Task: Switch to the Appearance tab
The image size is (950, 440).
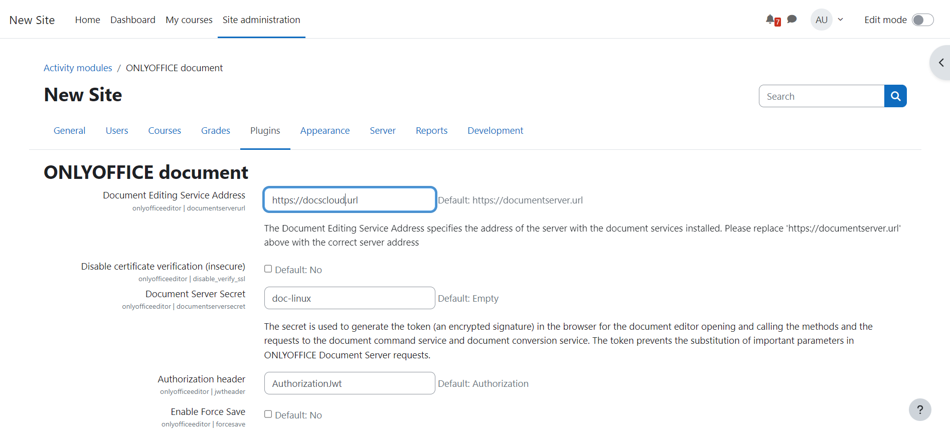Action: 325,131
